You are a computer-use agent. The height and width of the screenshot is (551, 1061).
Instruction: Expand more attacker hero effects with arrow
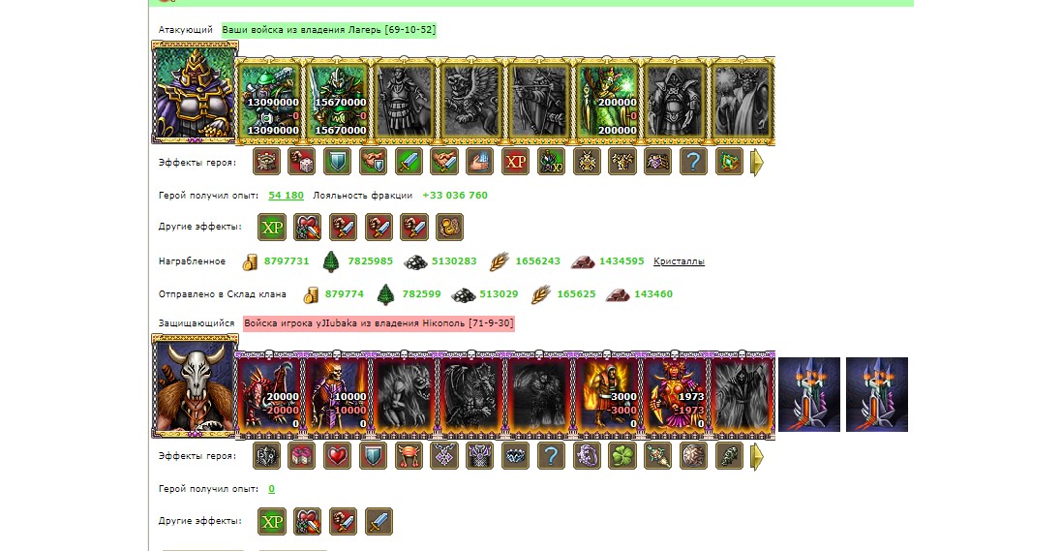pos(757,163)
